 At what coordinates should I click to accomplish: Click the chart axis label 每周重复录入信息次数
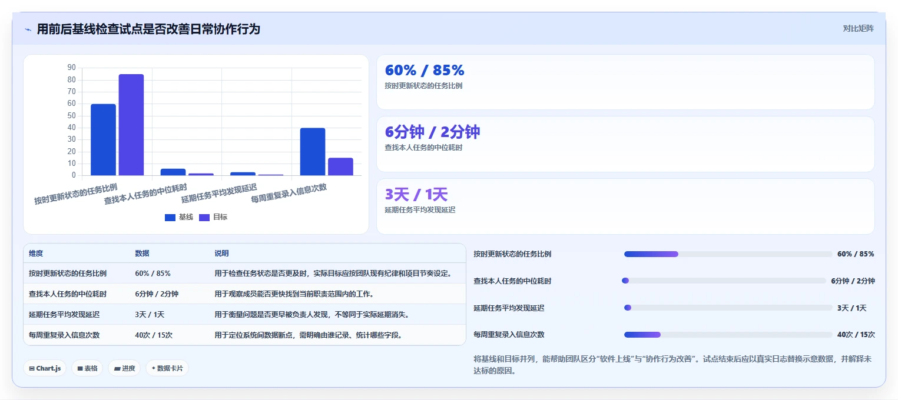click(x=289, y=192)
